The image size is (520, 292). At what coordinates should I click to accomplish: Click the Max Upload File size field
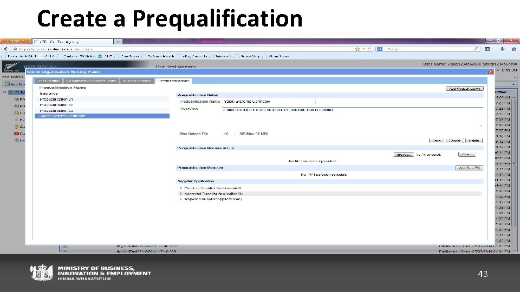[x=229, y=134]
